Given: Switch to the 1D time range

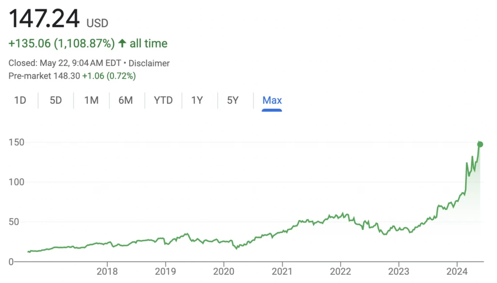Looking at the screenshot, I should (x=20, y=100).
